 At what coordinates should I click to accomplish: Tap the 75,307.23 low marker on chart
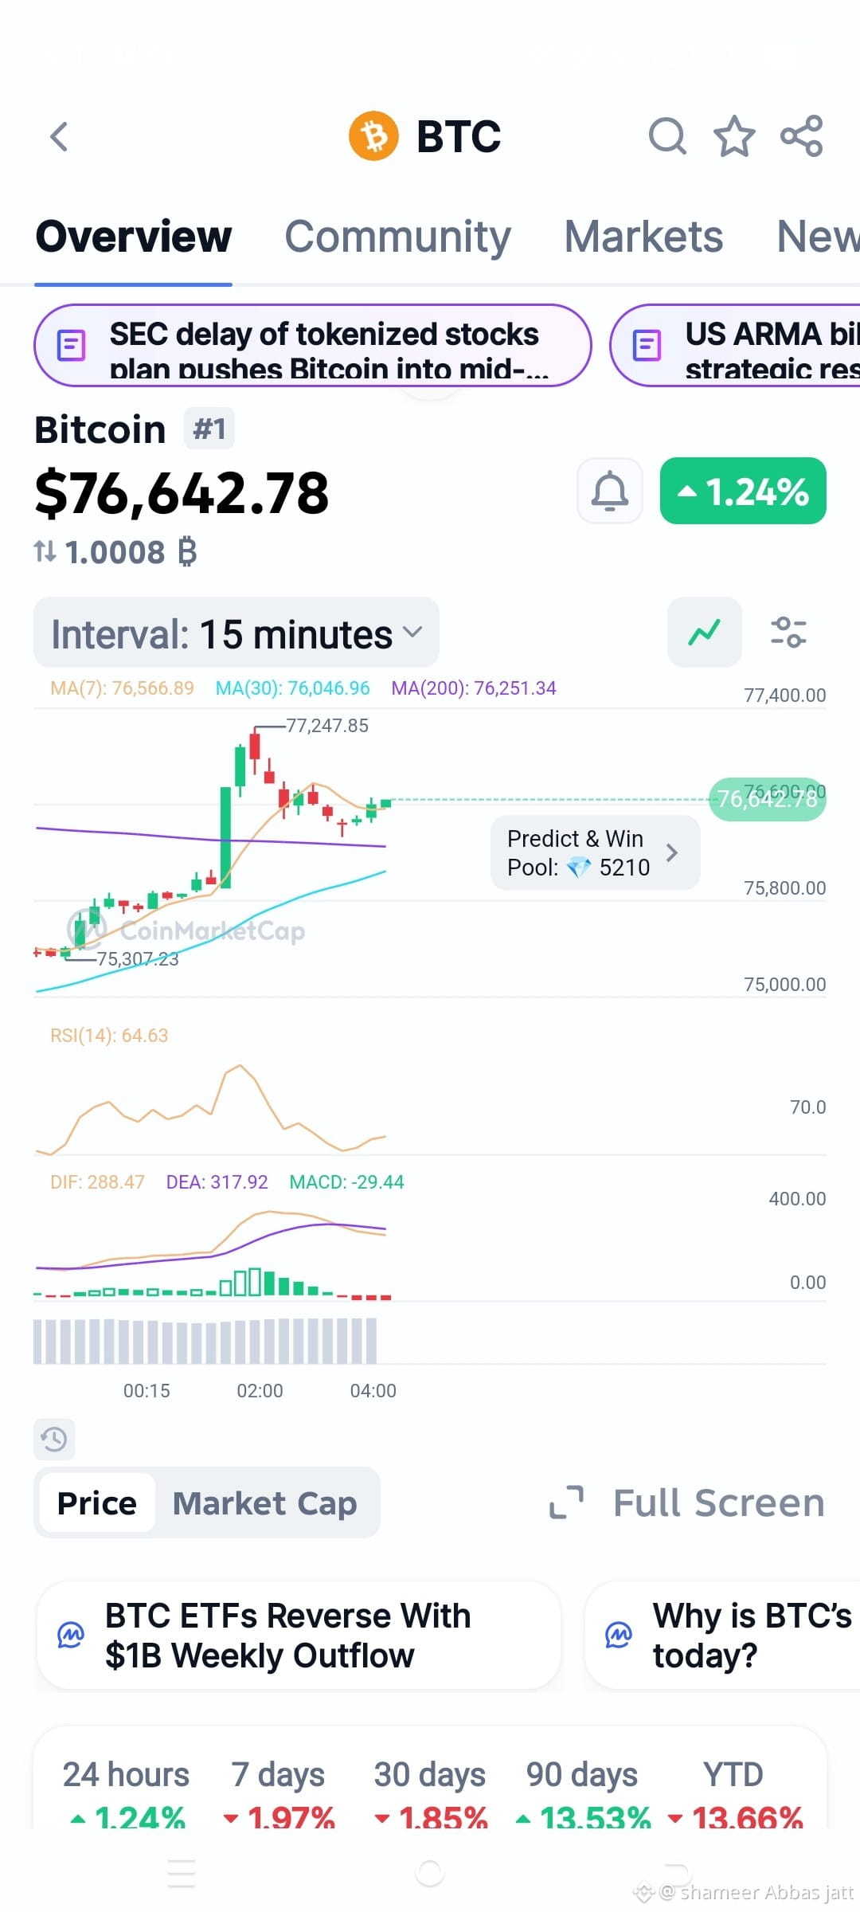tap(137, 958)
